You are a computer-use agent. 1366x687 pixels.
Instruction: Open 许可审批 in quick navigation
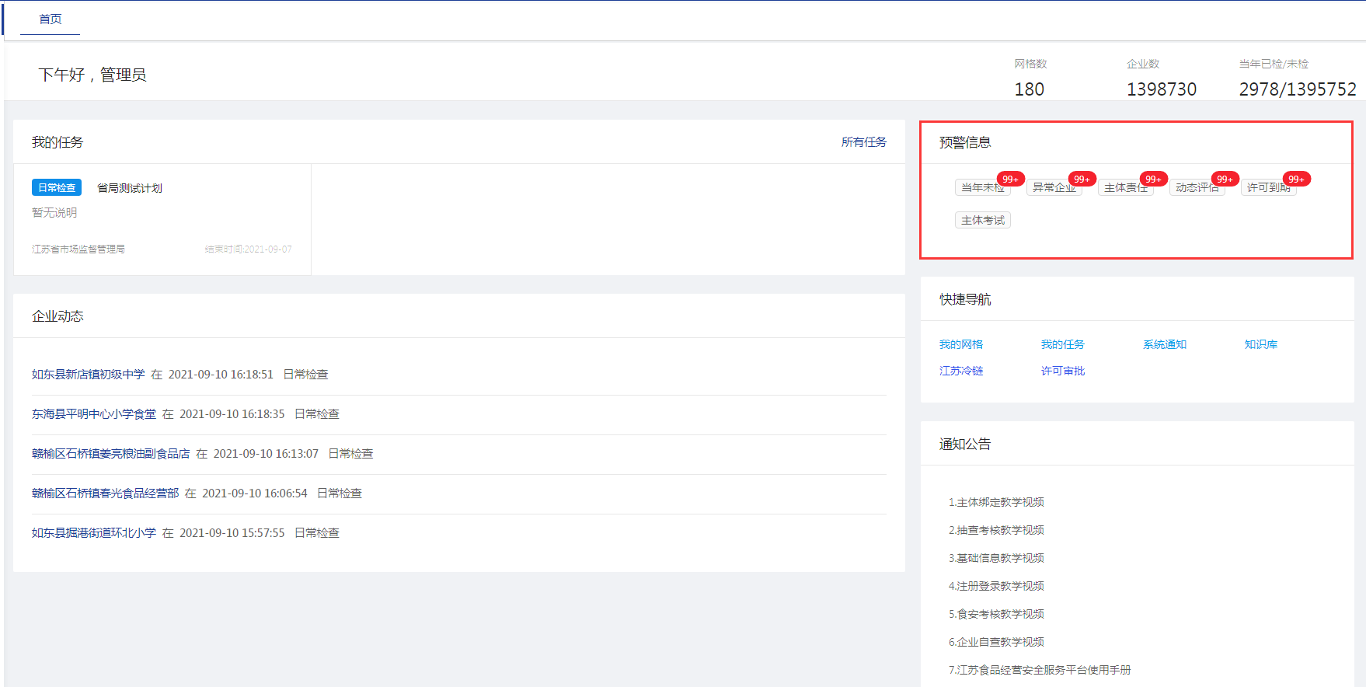click(x=1062, y=371)
